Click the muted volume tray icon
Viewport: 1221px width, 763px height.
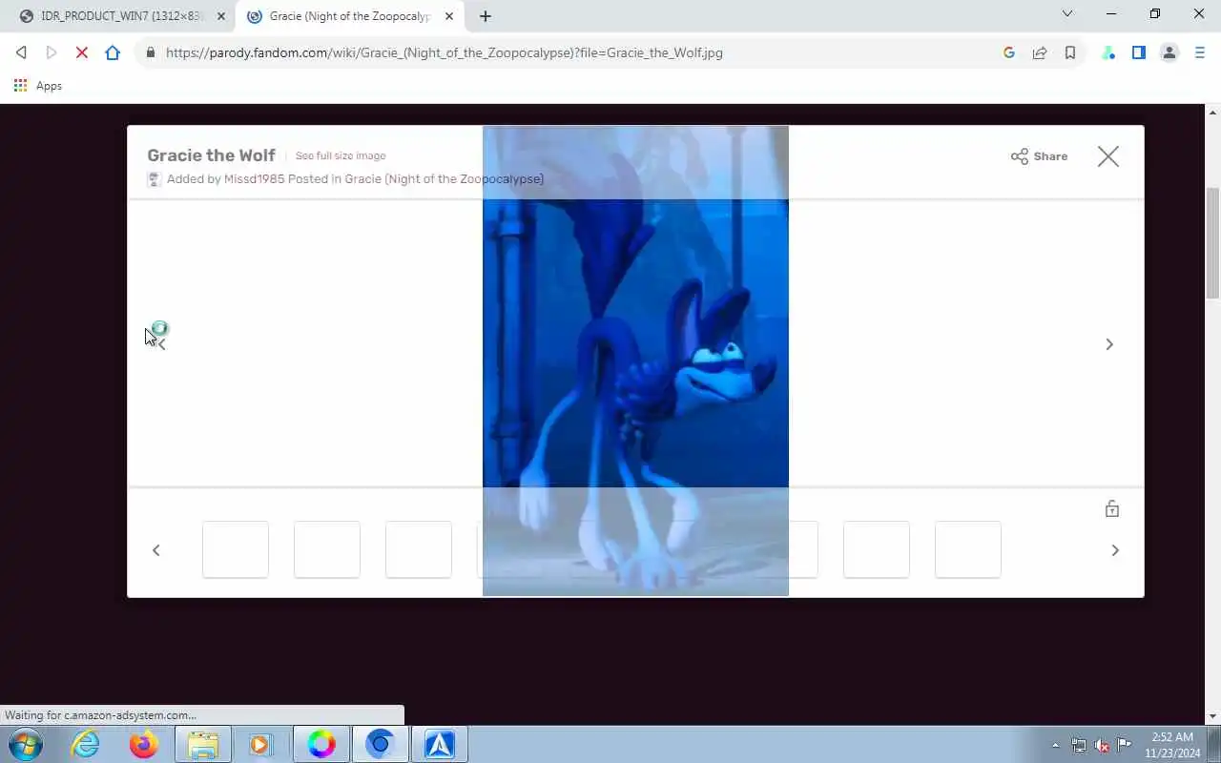coord(1102,745)
